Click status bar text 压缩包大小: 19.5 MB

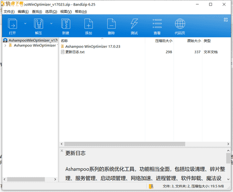[x=207, y=186]
